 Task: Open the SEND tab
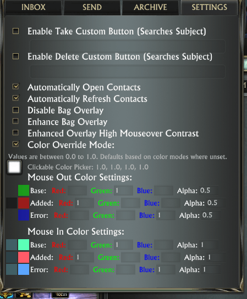point(92,8)
